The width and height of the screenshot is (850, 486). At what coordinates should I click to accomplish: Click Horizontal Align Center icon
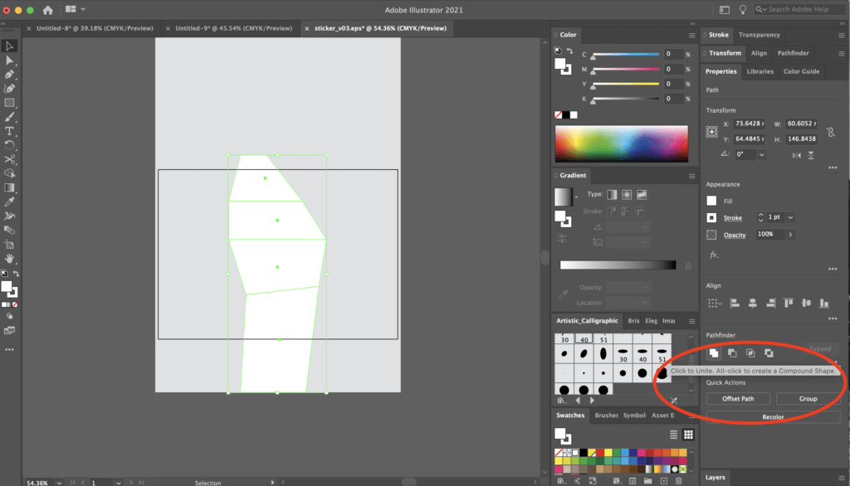pyautogui.click(x=752, y=304)
